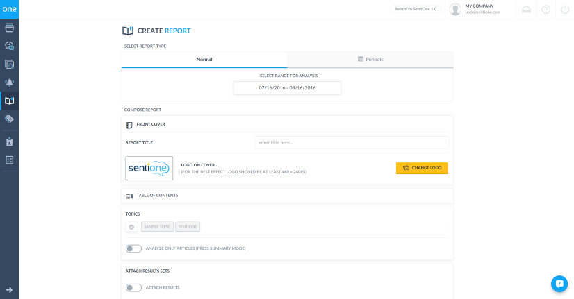Open the help question mark icon
The width and height of the screenshot is (574, 299).
546,9
